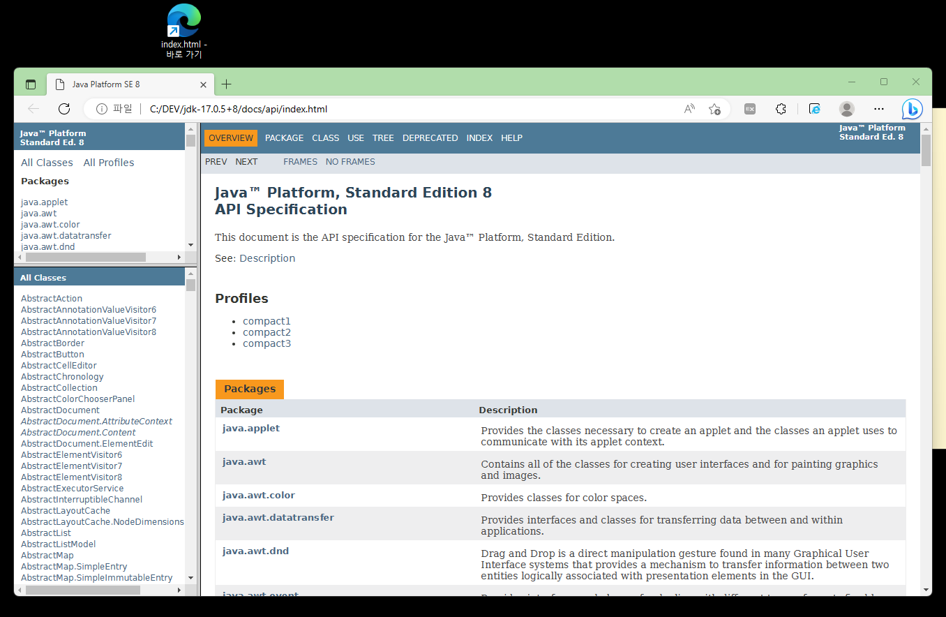Open java.awt.datatransfer in the packages table
Image resolution: width=946 pixels, height=617 pixels.
[x=278, y=517]
